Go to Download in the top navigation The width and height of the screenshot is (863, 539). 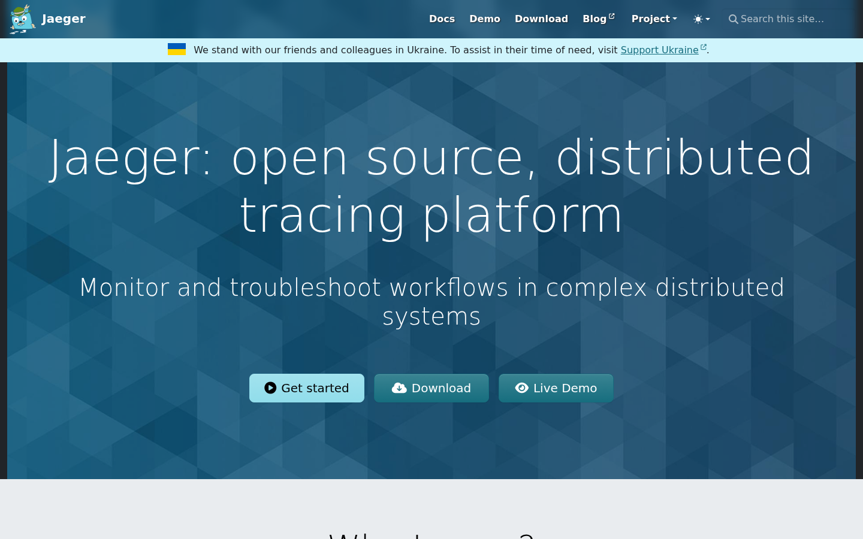[541, 19]
